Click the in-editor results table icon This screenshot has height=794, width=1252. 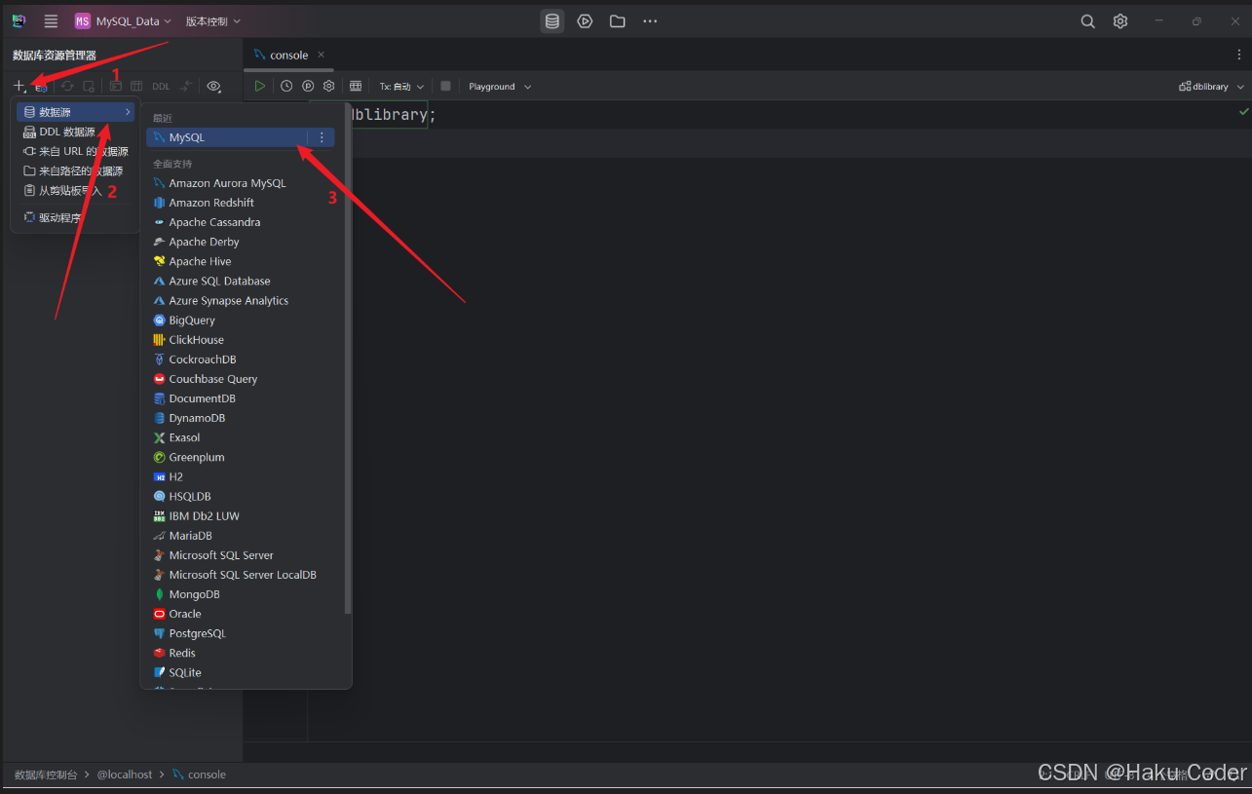tap(356, 86)
